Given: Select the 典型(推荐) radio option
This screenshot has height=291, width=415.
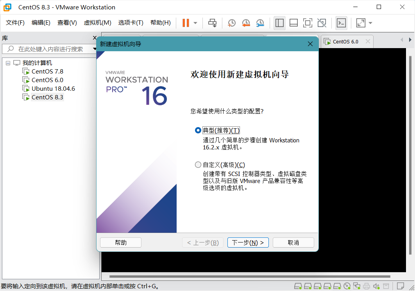Looking at the screenshot, I should click(x=198, y=130).
